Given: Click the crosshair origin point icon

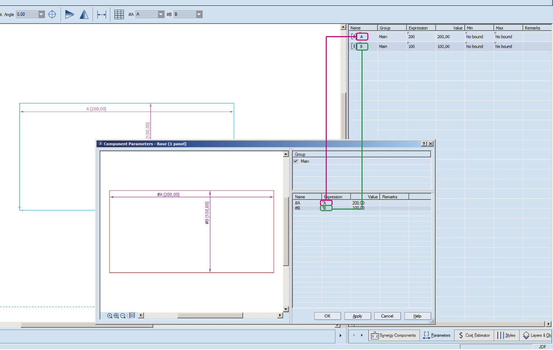Looking at the screenshot, I should point(52,14).
